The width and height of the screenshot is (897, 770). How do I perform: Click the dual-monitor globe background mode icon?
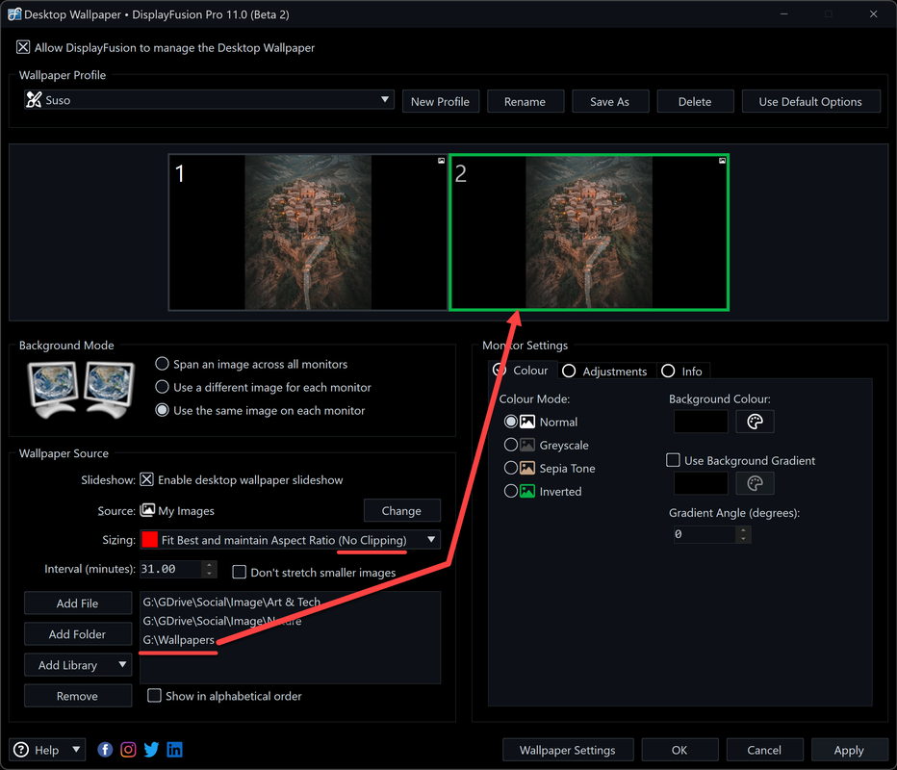pos(81,390)
